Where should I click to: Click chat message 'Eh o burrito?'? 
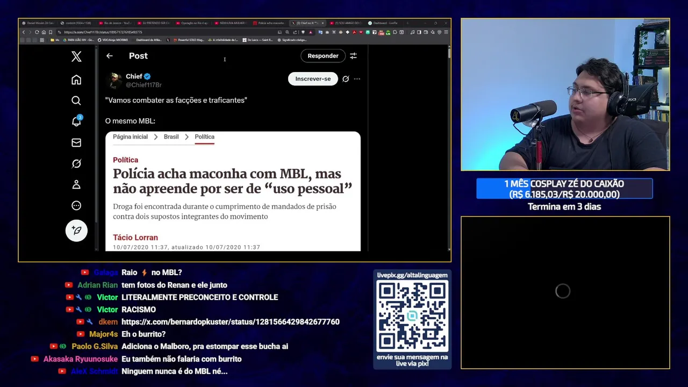(x=144, y=334)
